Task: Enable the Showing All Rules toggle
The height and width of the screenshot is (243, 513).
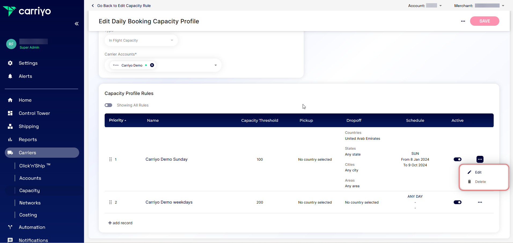Action: tap(108, 105)
